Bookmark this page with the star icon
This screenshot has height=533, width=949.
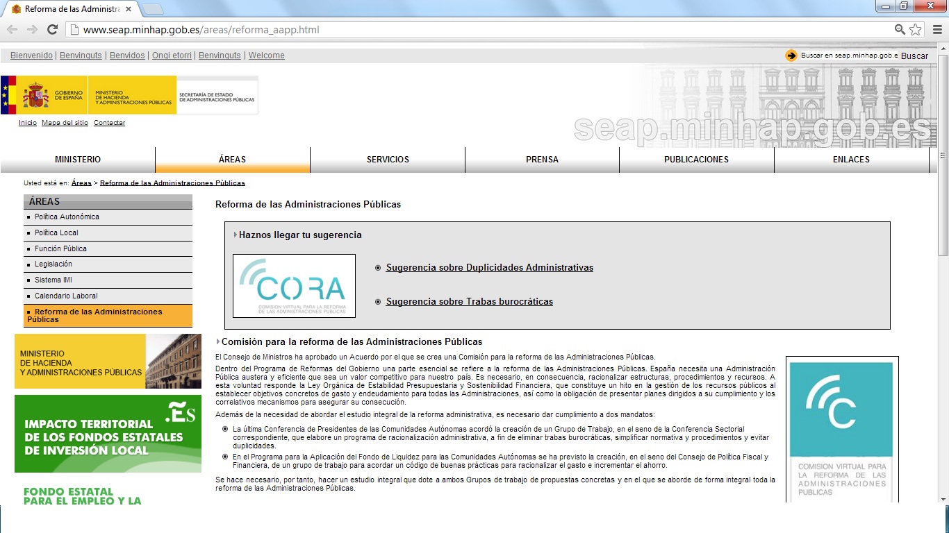[x=916, y=29]
